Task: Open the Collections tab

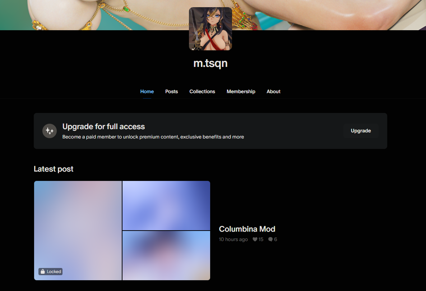Action: [202, 92]
